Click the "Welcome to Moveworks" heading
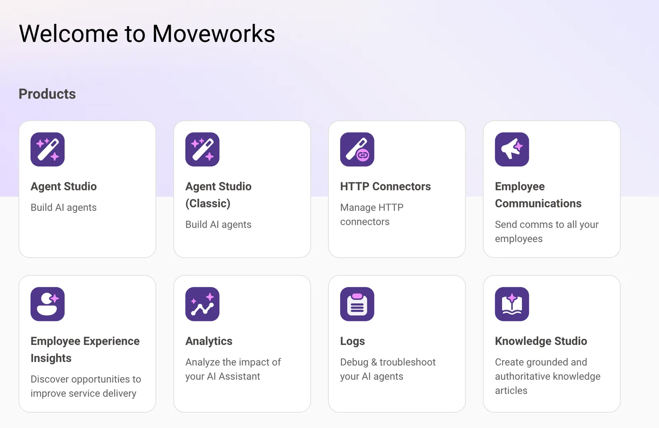The image size is (659, 428). click(147, 33)
